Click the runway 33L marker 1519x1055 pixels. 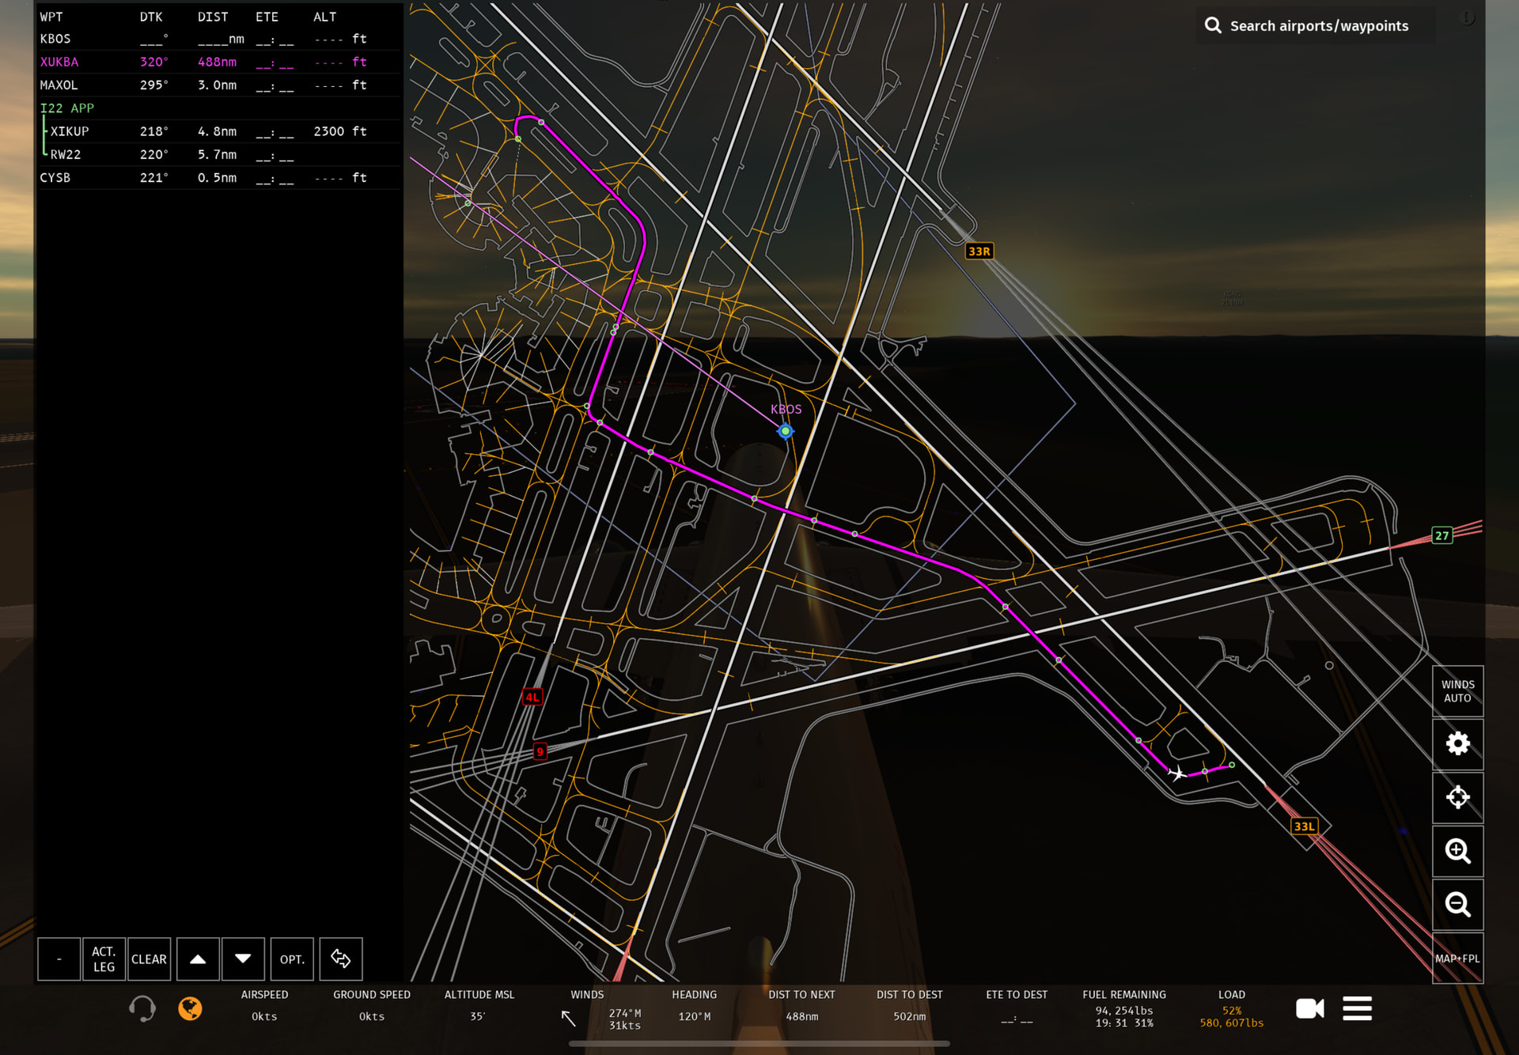[1304, 826]
